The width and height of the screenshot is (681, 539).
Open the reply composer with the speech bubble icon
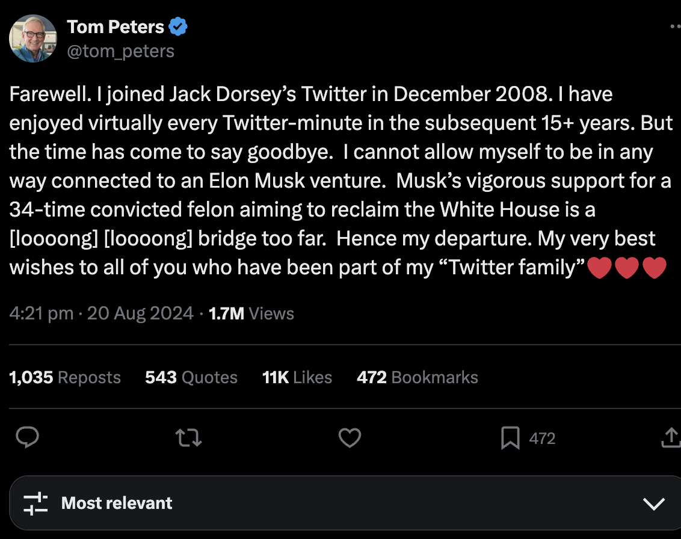click(27, 438)
